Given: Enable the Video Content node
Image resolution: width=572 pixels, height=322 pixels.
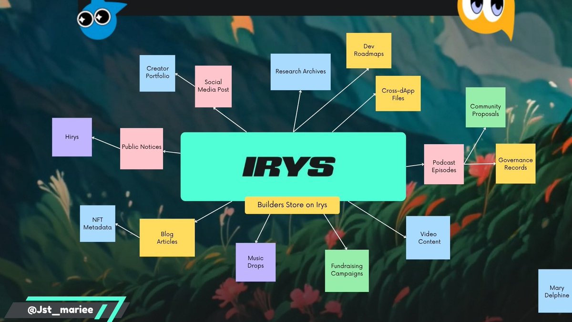Looking at the screenshot, I should [x=428, y=238].
